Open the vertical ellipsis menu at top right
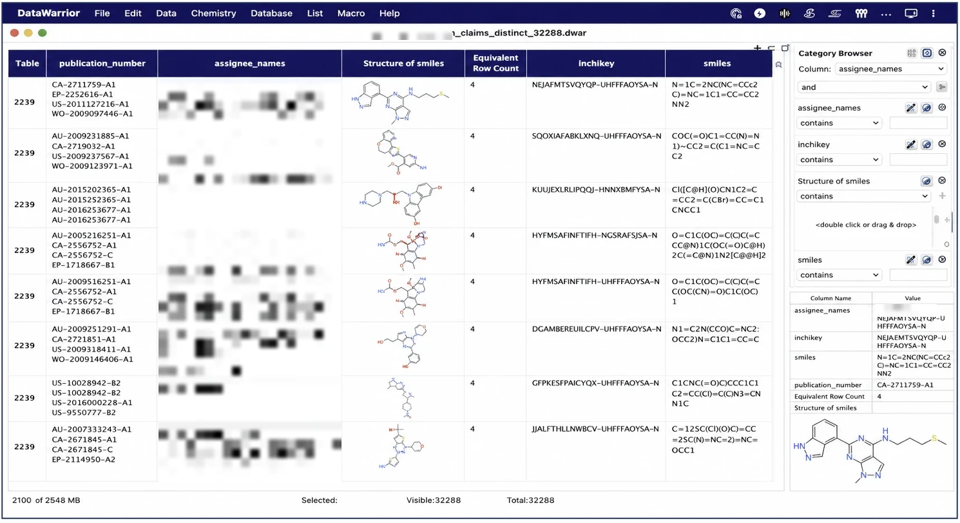The width and height of the screenshot is (960, 523). [933, 13]
